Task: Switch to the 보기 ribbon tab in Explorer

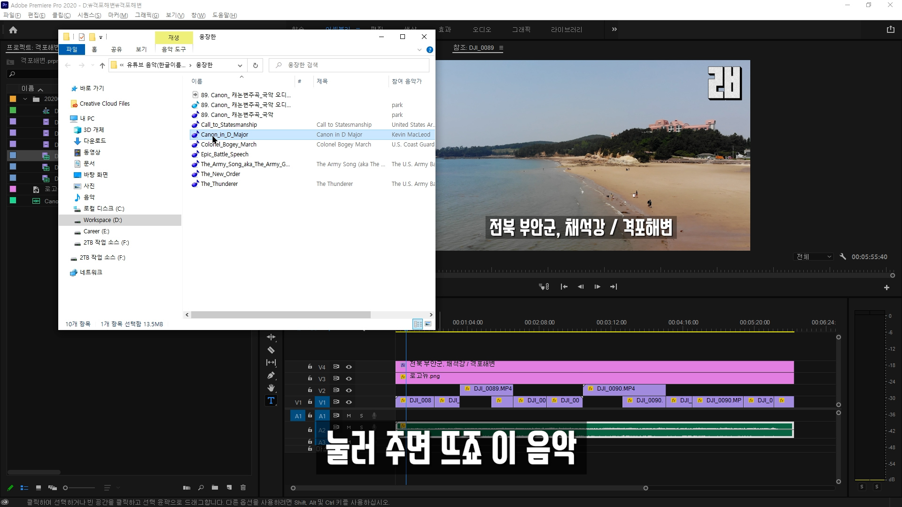Action: coord(141,49)
